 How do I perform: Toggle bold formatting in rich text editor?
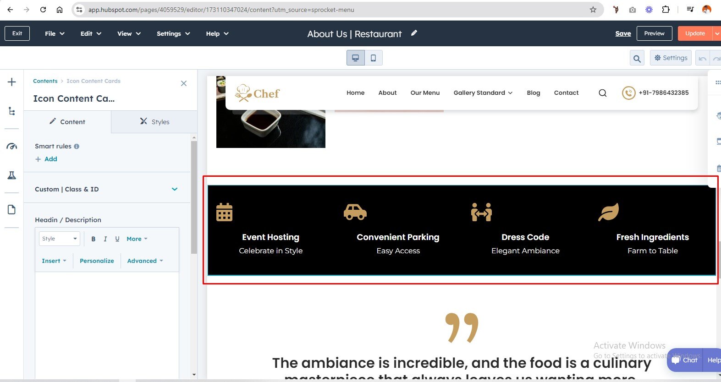pyautogui.click(x=94, y=239)
